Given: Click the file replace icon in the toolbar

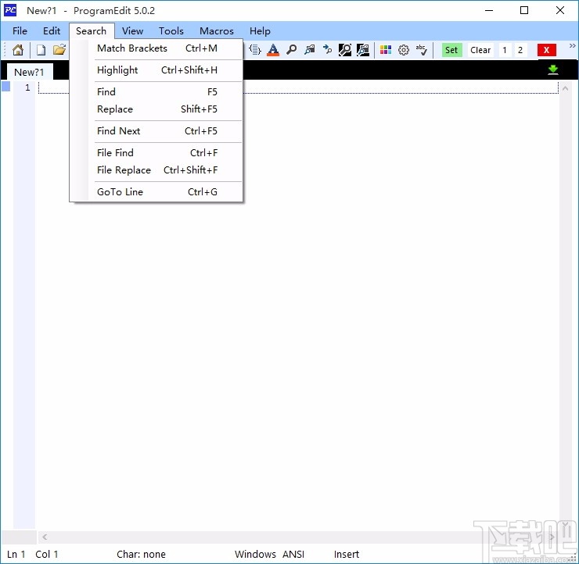Looking at the screenshot, I should click(x=363, y=50).
